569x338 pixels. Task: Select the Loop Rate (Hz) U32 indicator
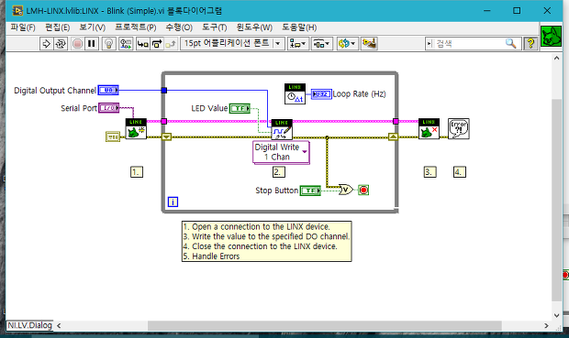(321, 94)
